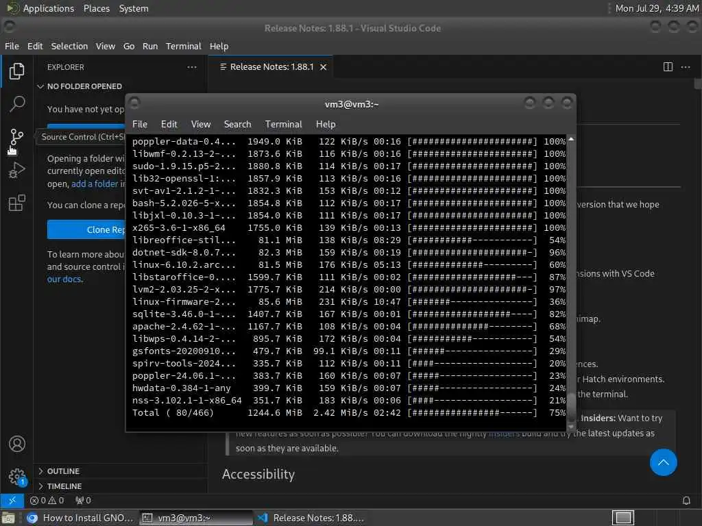The height and width of the screenshot is (526, 702).
Task: Open Run and Debug view
Action: click(x=17, y=170)
